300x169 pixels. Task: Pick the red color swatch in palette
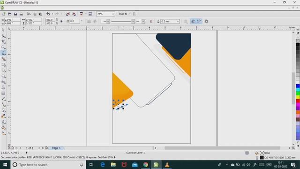point(298,101)
